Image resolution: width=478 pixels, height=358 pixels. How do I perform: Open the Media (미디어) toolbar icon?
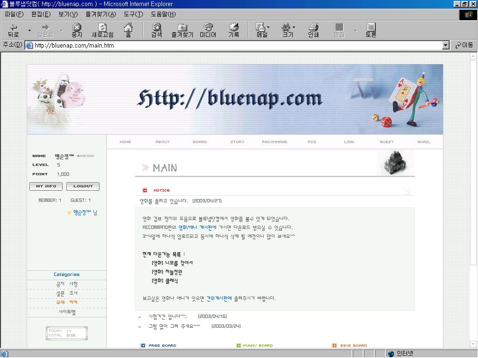pyautogui.click(x=208, y=30)
